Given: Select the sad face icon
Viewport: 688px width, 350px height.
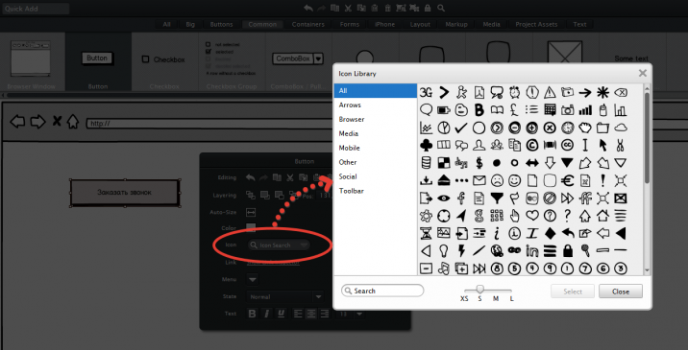Looking at the screenshot, I should (497, 180).
